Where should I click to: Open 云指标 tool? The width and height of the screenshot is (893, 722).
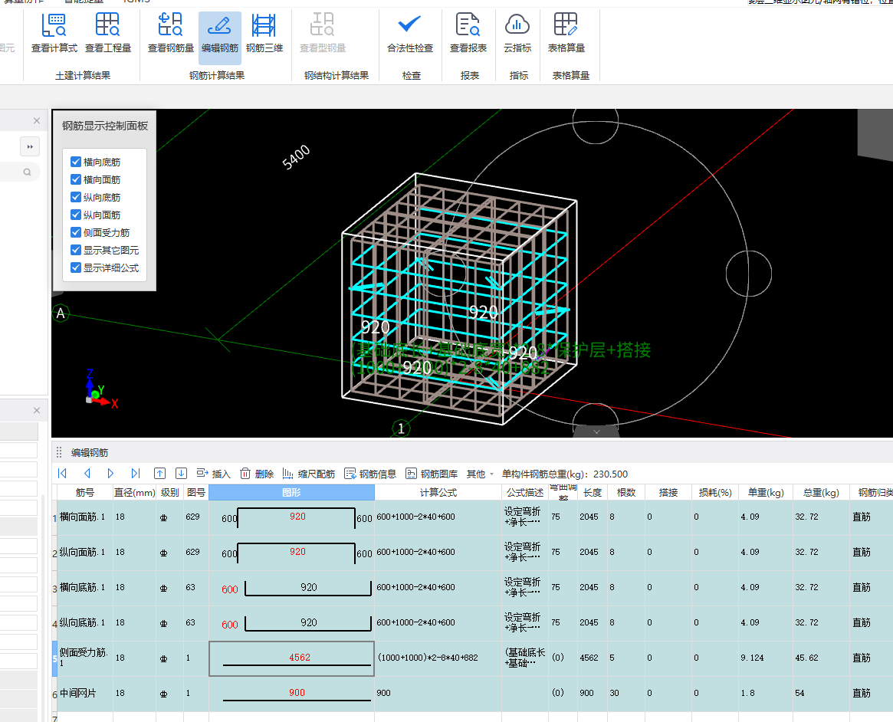click(x=517, y=34)
